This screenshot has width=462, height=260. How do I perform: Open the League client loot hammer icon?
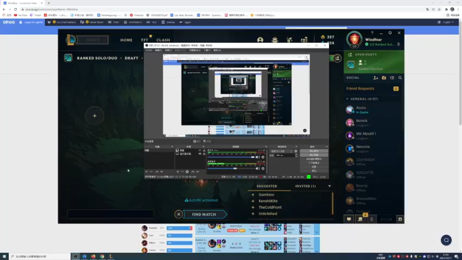pyautogui.click(x=289, y=40)
